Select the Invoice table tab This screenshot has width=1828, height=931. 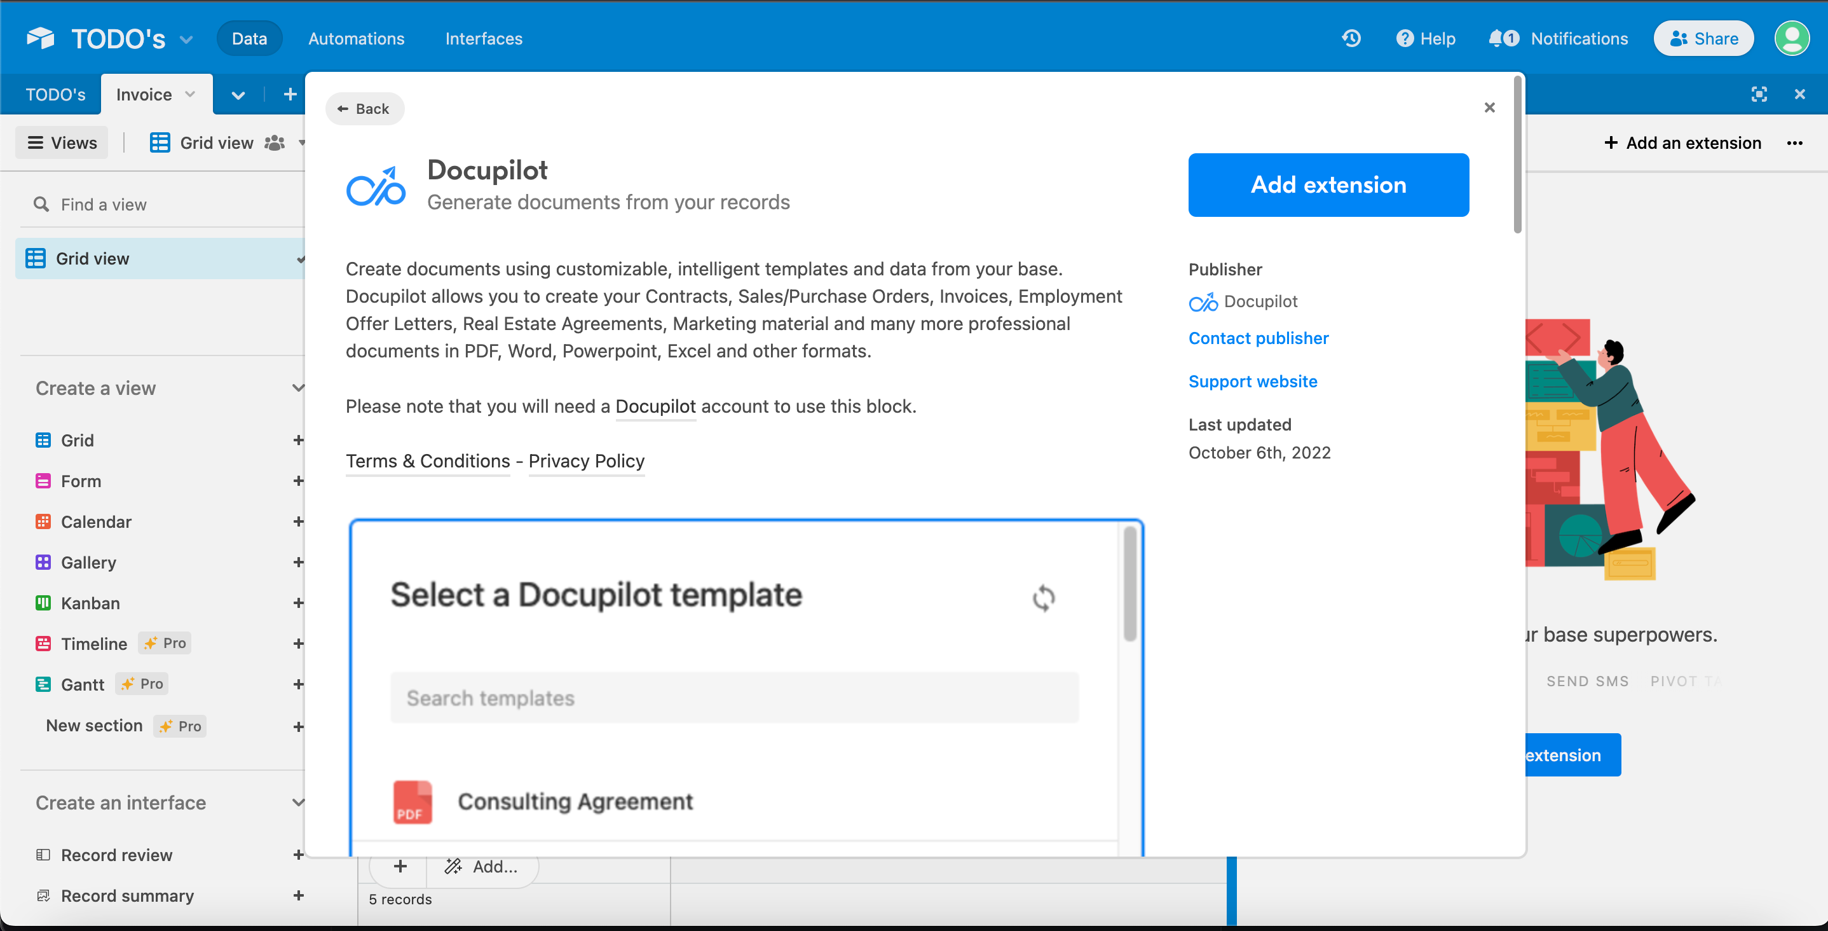pyautogui.click(x=144, y=95)
